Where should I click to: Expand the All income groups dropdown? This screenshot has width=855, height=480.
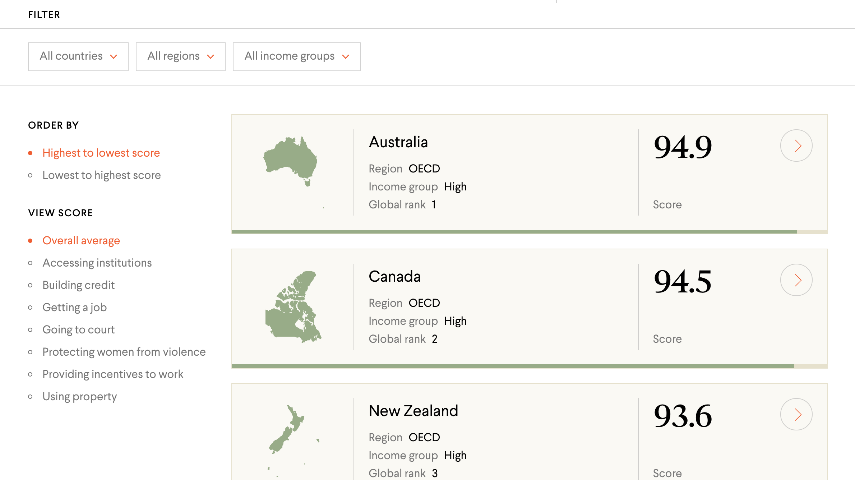tap(296, 56)
